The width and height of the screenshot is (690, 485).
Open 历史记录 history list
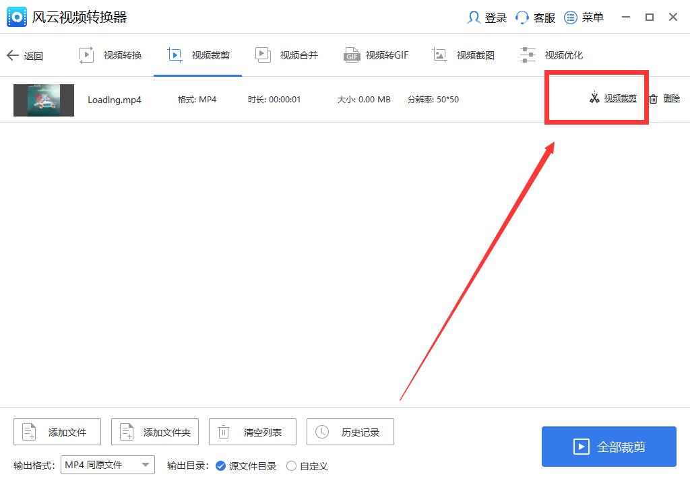point(350,432)
